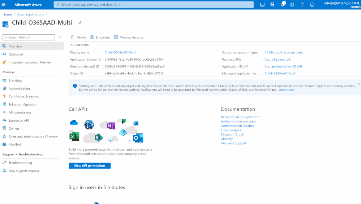Open Authentication scenarios documentation
Viewport: 361px width, 204px height.
click(x=238, y=121)
